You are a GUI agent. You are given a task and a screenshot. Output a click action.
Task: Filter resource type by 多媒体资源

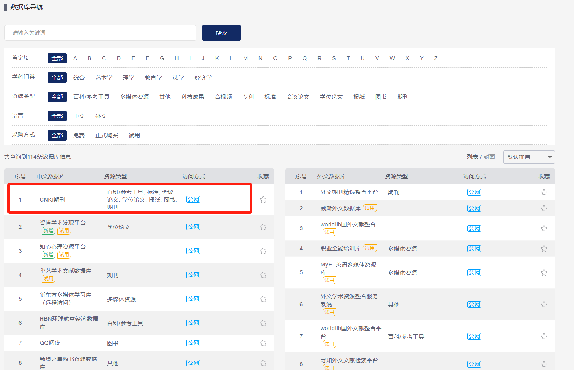[135, 97]
